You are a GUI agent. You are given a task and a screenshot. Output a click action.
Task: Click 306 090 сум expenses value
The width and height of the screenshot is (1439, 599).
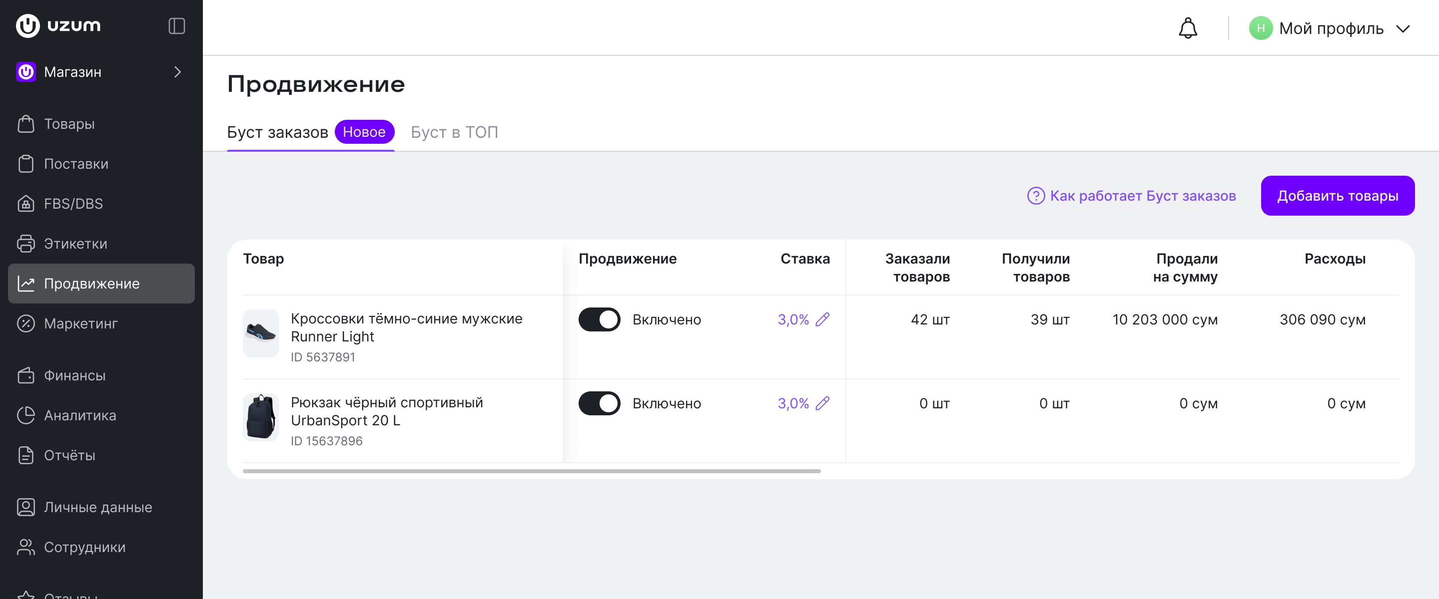[x=1322, y=319]
